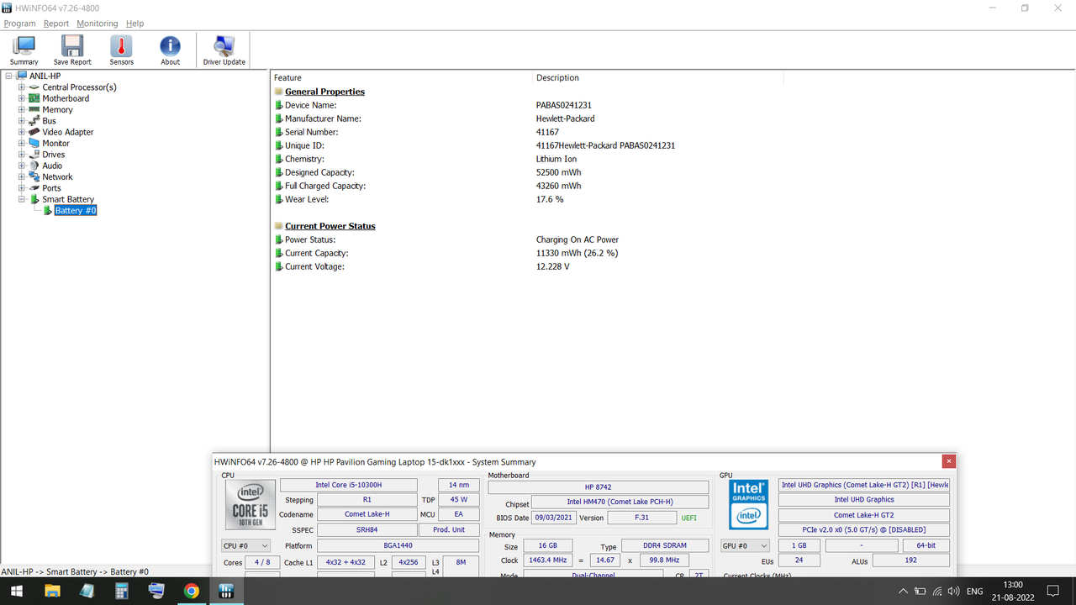
Task: Click the Device Name PABAS0241231 value
Action: (564, 105)
